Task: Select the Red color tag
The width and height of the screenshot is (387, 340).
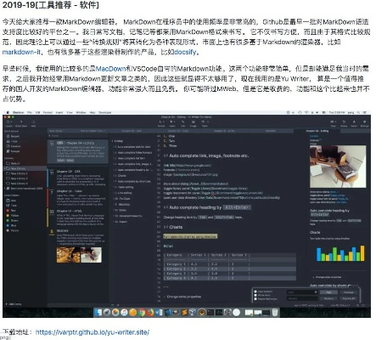Action: click(x=11, y=211)
